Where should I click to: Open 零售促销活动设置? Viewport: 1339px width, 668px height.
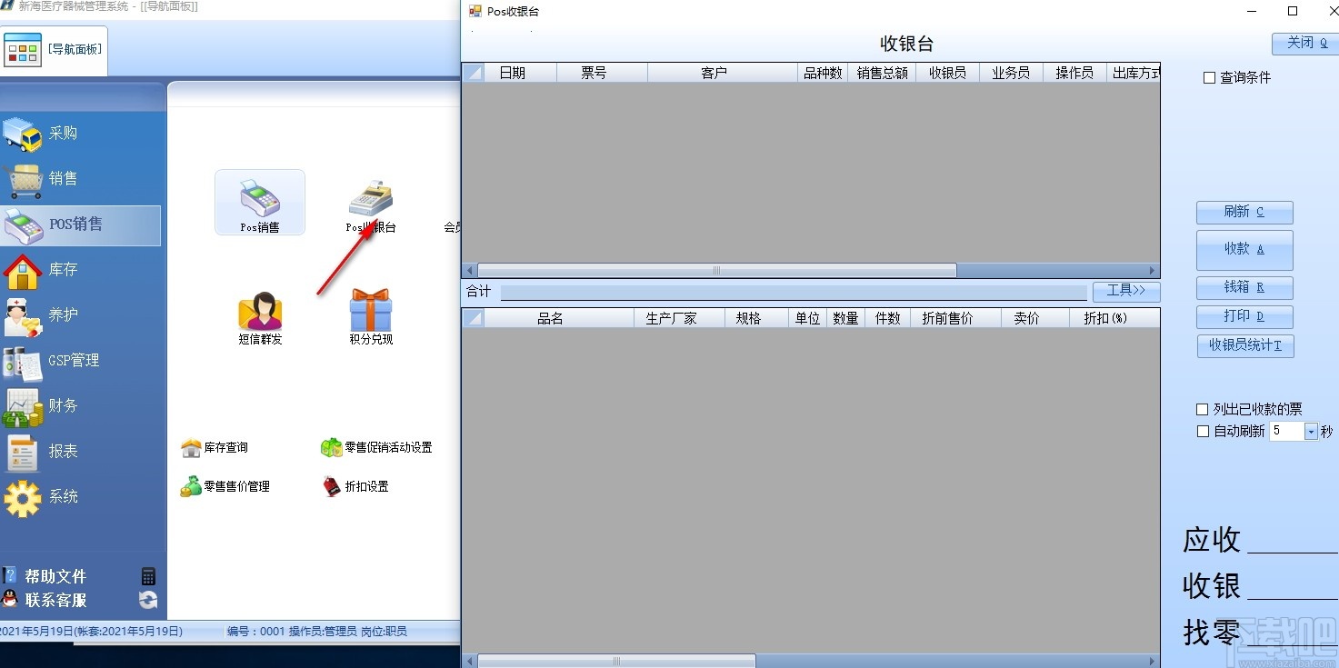pyautogui.click(x=376, y=446)
